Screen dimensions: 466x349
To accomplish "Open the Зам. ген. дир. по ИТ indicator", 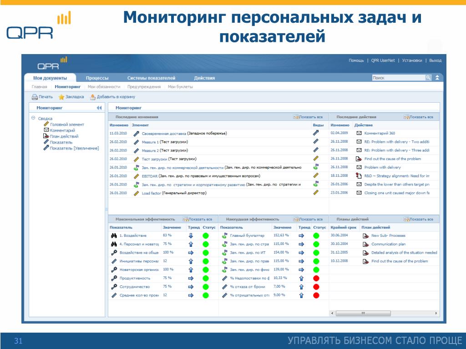I will [248, 253].
